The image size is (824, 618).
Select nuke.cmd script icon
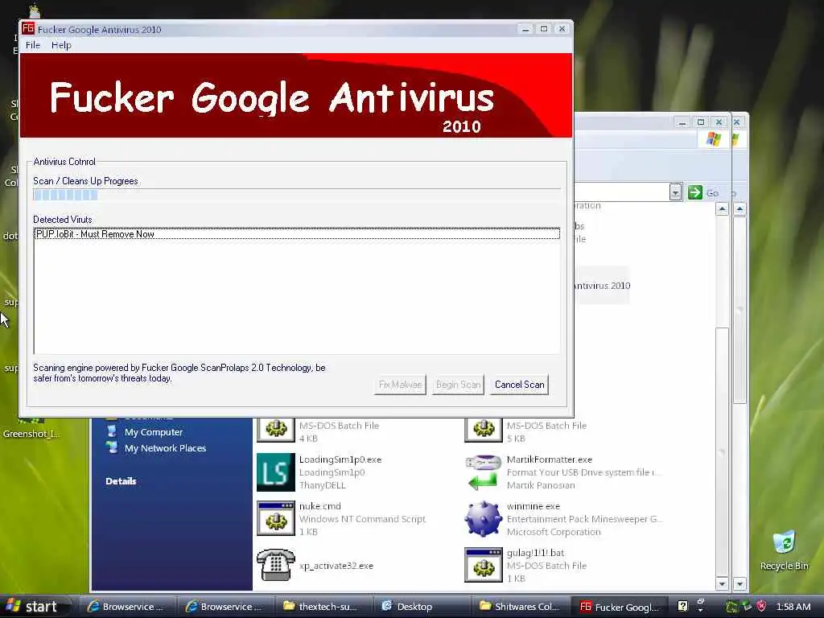pos(276,519)
